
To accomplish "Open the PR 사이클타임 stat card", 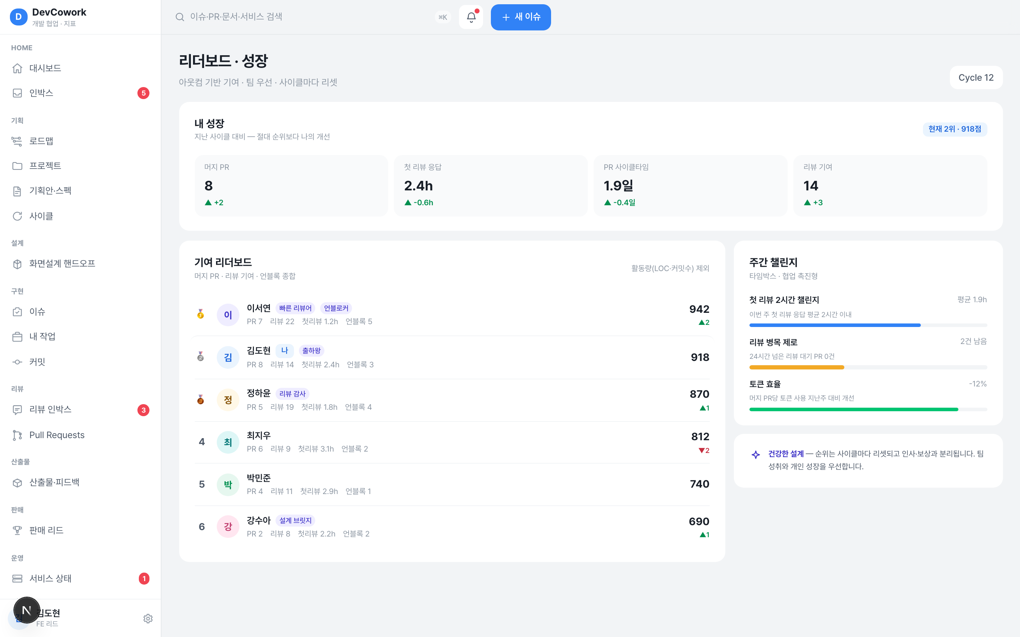I will point(690,186).
